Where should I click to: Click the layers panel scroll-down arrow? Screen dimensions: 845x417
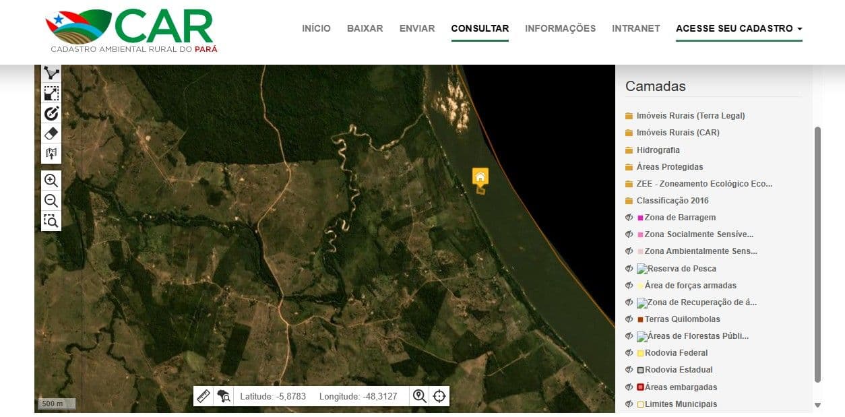pyautogui.click(x=818, y=405)
